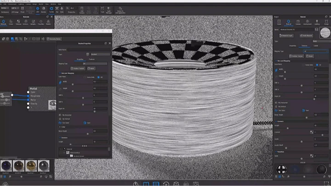Adjust Contrast slider in Project panel

coord(322,135)
